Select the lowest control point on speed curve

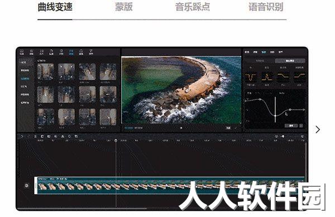pyautogui.click(x=275, y=115)
